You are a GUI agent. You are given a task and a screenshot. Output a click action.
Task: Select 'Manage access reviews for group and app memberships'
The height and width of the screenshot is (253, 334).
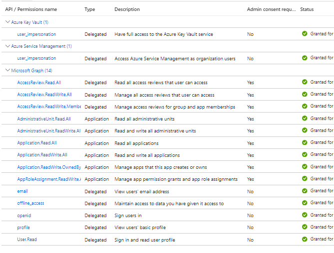[x=175, y=107]
